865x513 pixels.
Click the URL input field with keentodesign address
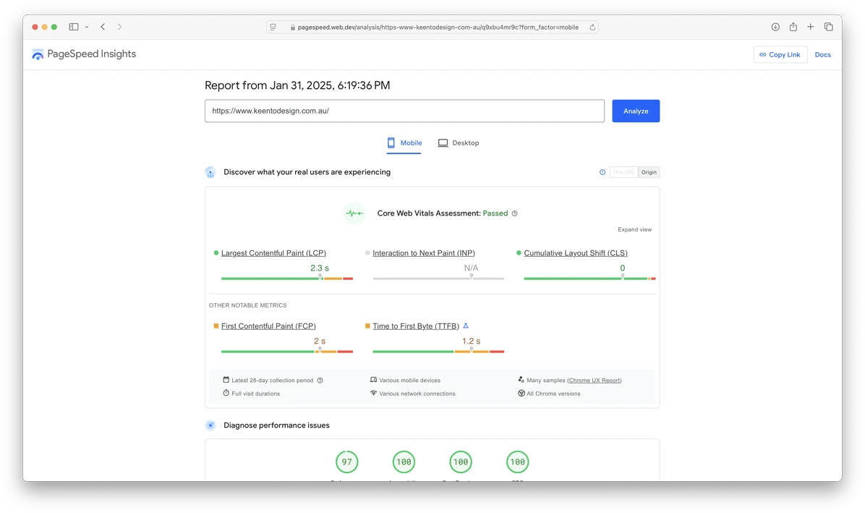[404, 111]
